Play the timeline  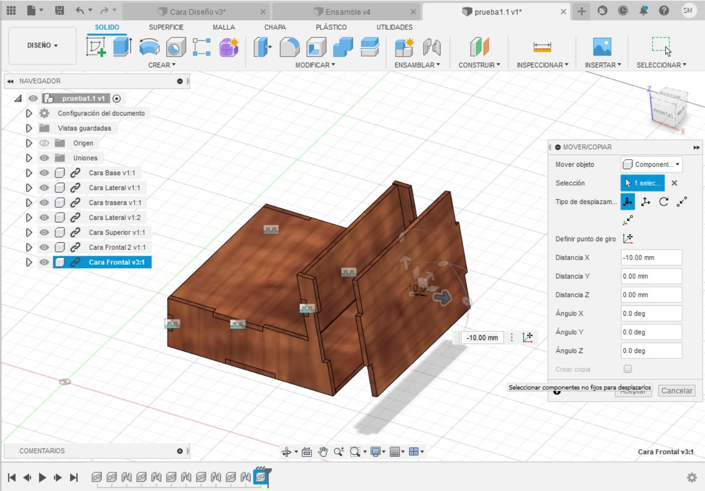(43, 478)
